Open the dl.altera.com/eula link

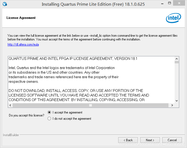23,44
